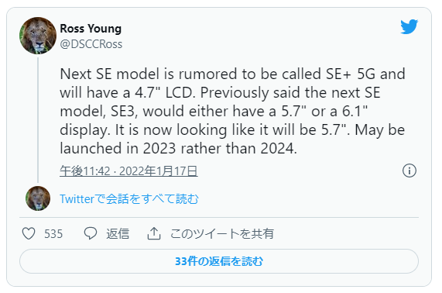The height and width of the screenshot is (293, 442).
Task: Click the tweet line mentioning SE3 display
Action: (x=214, y=111)
